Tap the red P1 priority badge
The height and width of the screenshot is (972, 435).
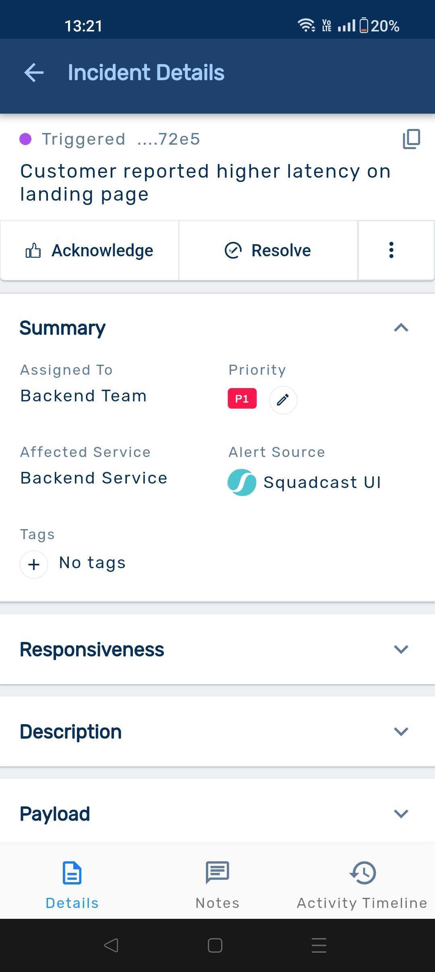coord(242,399)
